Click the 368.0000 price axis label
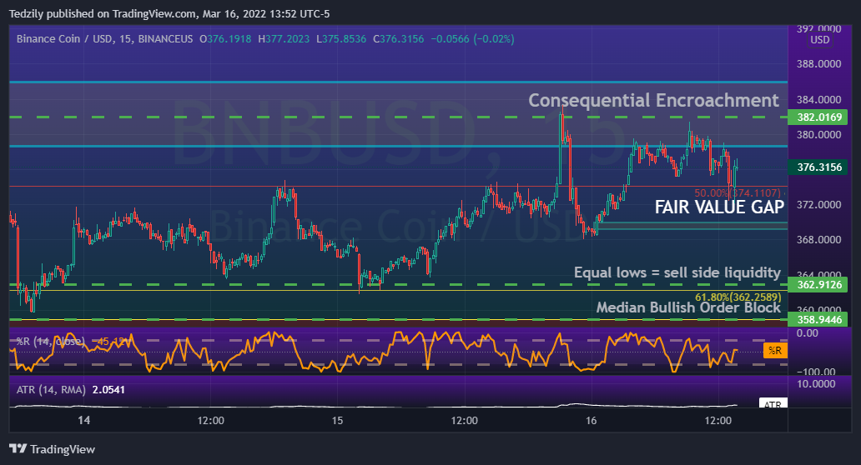The width and height of the screenshot is (861, 465). (818, 240)
